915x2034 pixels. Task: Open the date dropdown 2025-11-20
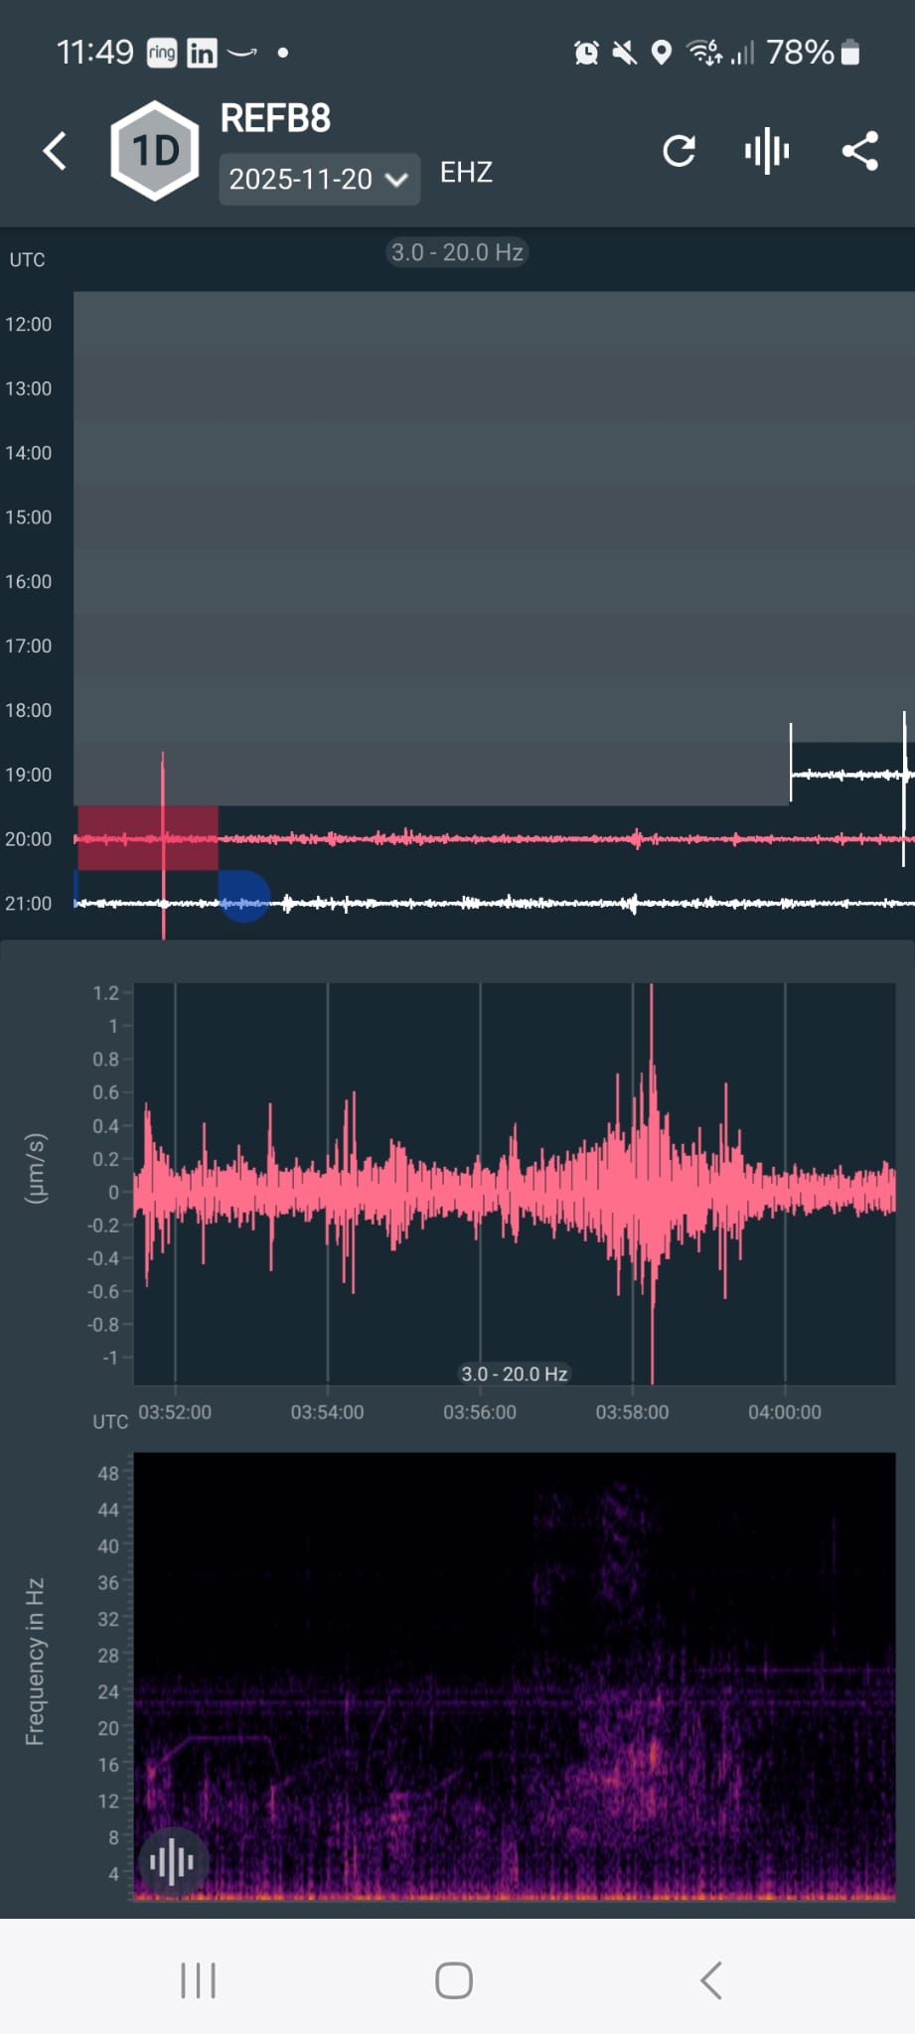tap(301, 179)
